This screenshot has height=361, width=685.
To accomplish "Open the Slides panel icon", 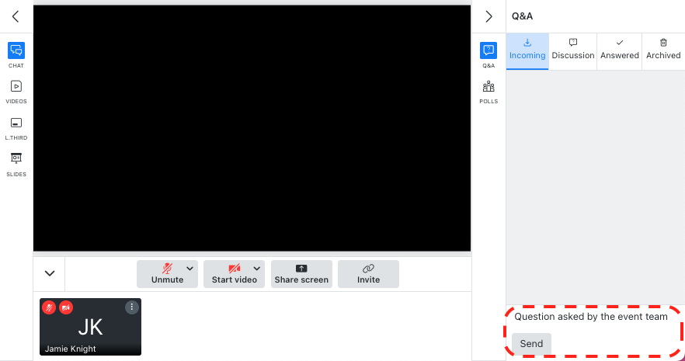I will pos(16,158).
